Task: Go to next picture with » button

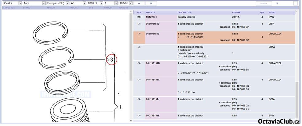Action: 151,3
